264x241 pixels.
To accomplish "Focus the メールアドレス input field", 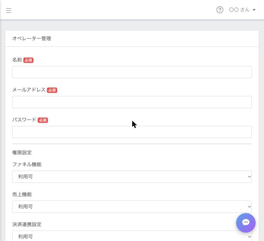I will coord(132,102).
